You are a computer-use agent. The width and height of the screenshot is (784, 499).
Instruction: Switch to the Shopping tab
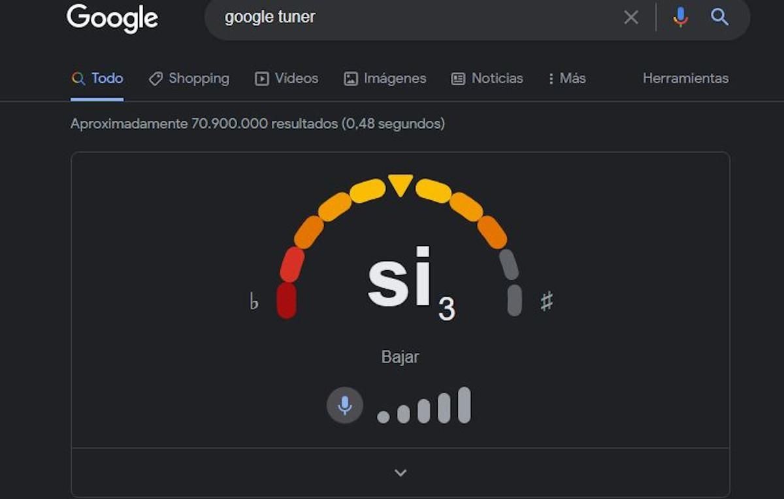pyautogui.click(x=189, y=79)
